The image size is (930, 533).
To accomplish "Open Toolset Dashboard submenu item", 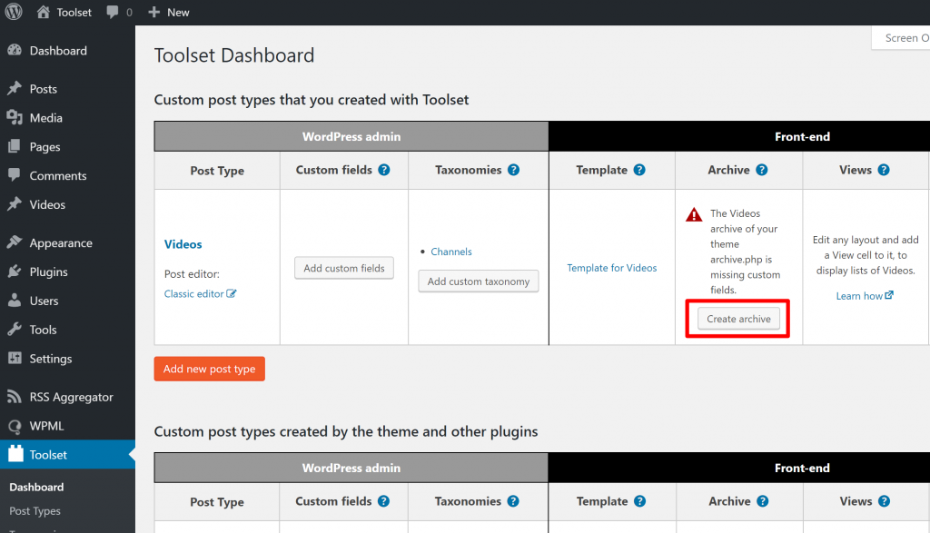I will pyautogui.click(x=36, y=487).
